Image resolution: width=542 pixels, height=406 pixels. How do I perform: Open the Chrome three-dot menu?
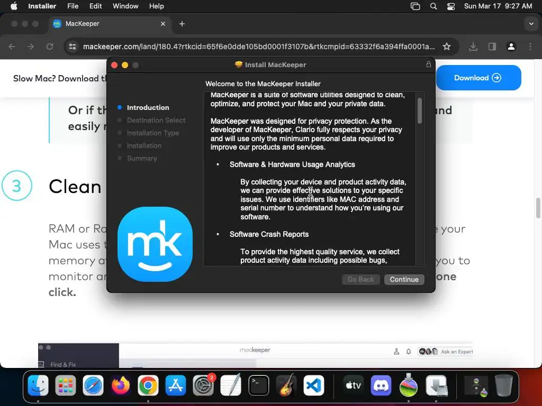click(x=530, y=47)
